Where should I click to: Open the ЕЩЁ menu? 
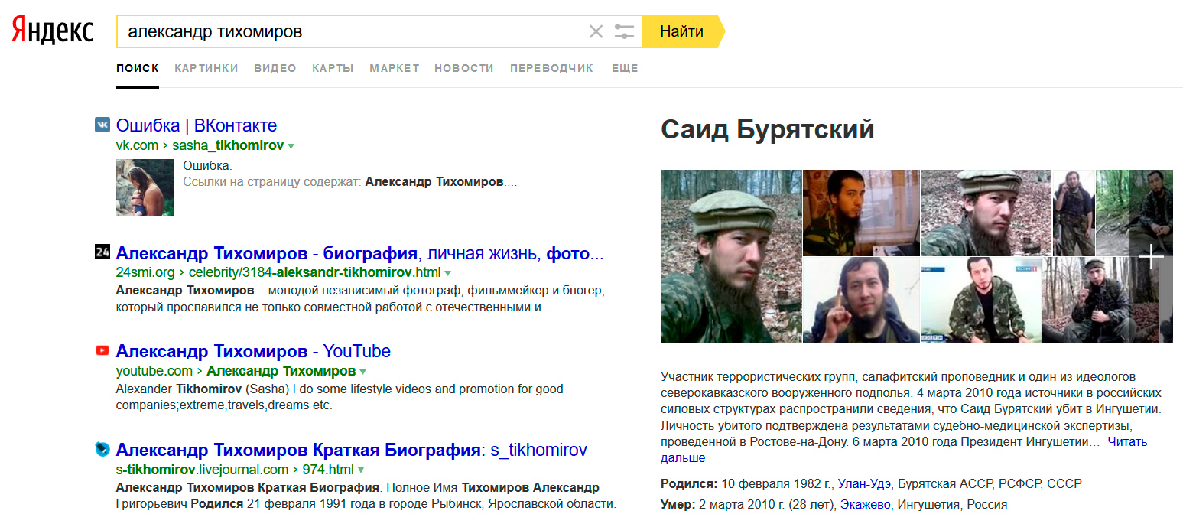625,68
